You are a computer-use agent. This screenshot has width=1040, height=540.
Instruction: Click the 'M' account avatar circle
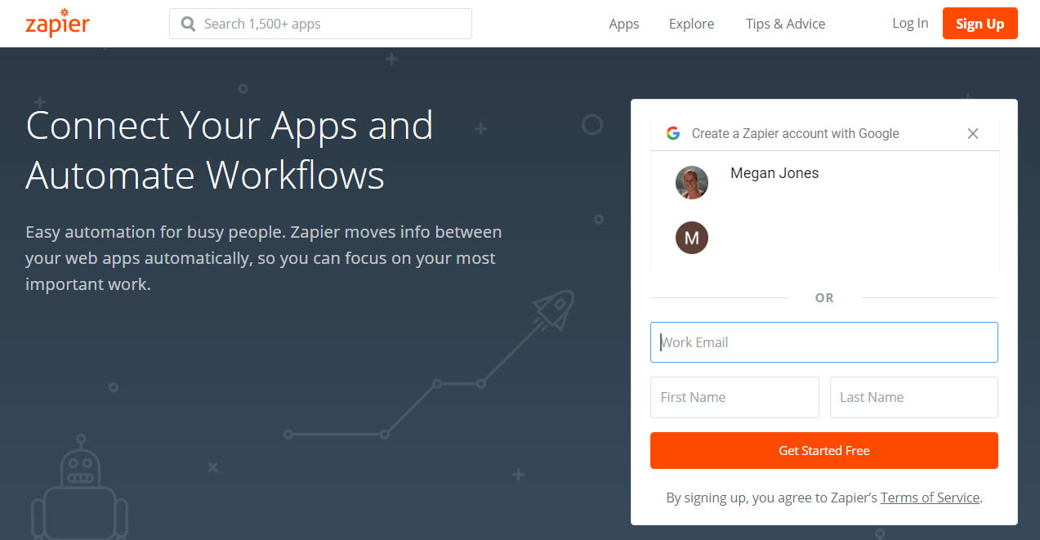click(x=691, y=238)
